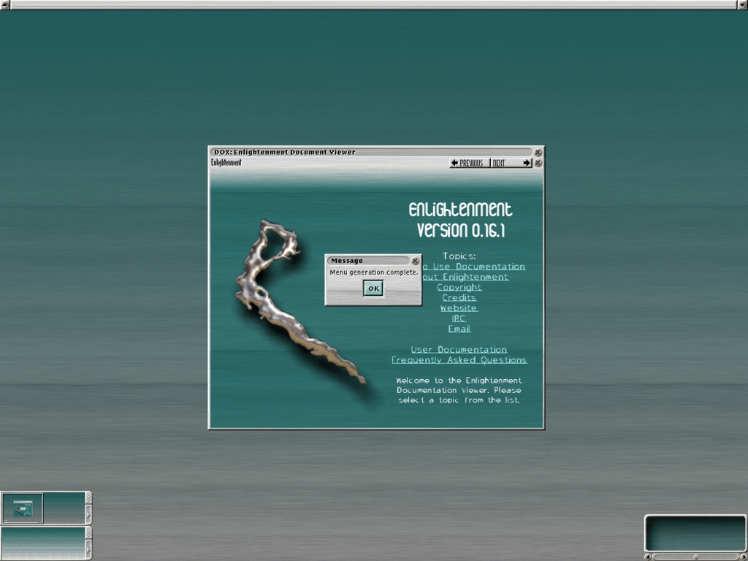
Task: Close the Message dialog with its X
Action: point(416,261)
